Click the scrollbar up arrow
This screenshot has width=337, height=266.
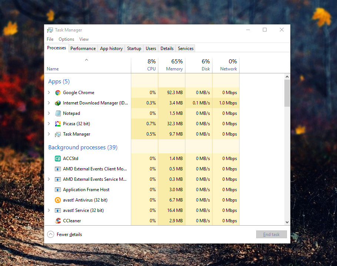[287, 77]
